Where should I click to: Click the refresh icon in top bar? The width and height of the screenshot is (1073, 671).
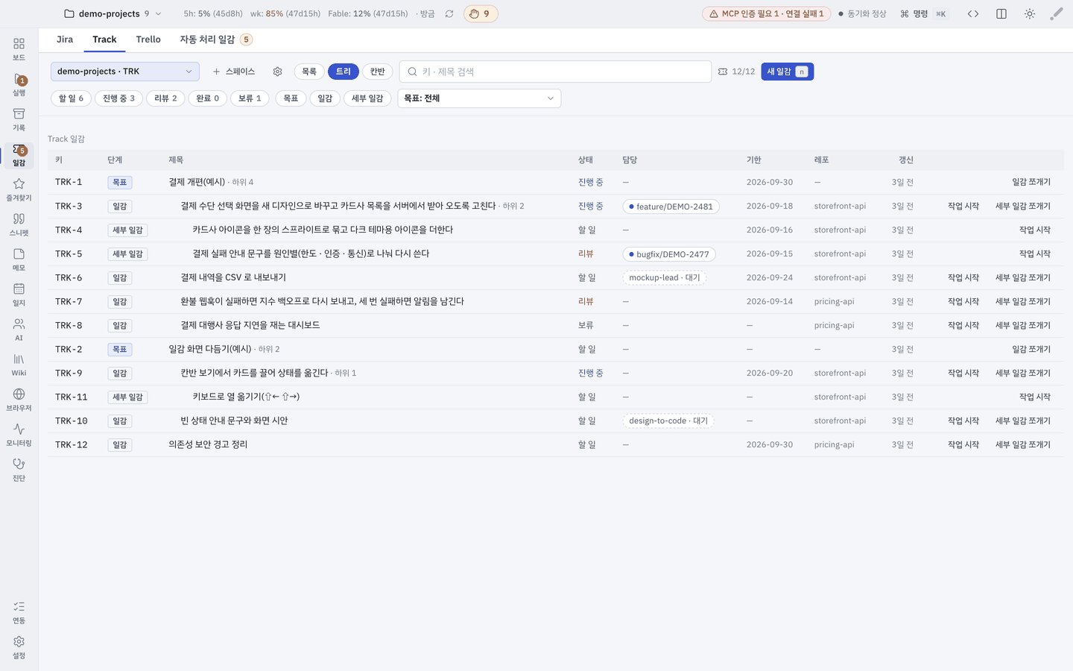coord(449,13)
